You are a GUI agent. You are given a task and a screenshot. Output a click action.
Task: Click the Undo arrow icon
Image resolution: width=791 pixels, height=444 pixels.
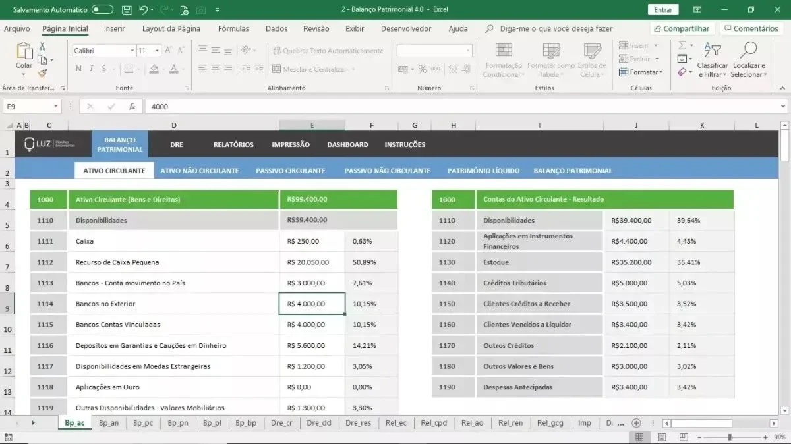143,10
